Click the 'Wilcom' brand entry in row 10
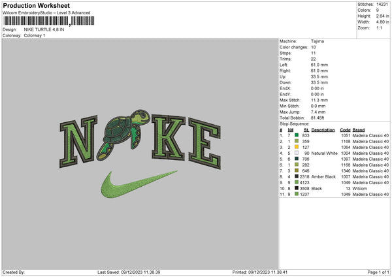The image size is (392, 277). pos(360,189)
